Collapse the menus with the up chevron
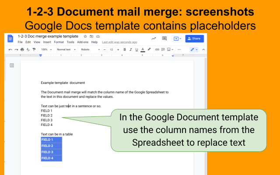Screen dimensions: 280x175 coord(203,49)
